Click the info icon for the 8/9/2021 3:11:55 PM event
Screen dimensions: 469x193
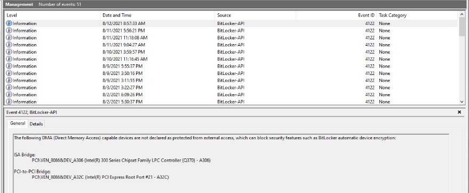pos(9,80)
